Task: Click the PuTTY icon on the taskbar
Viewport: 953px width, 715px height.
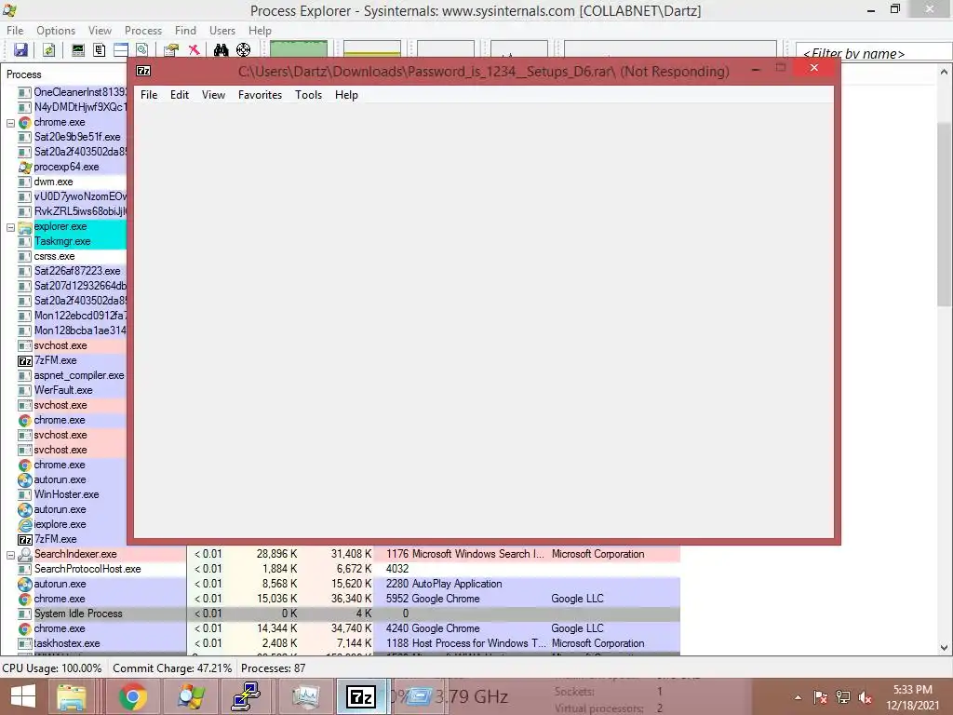Action: point(246,696)
